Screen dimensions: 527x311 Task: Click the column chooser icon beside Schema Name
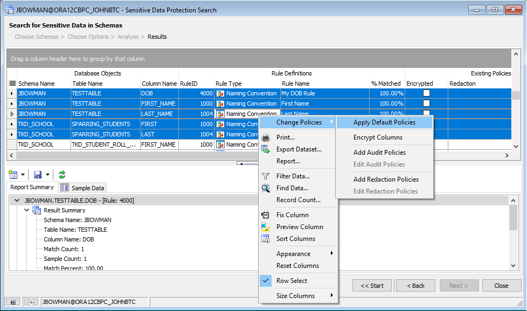coord(12,84)
